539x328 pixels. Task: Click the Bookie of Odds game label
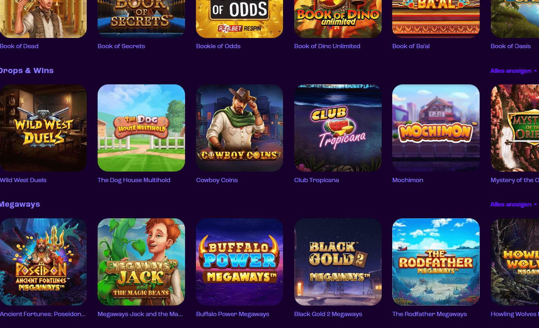[x=218, y=46]
